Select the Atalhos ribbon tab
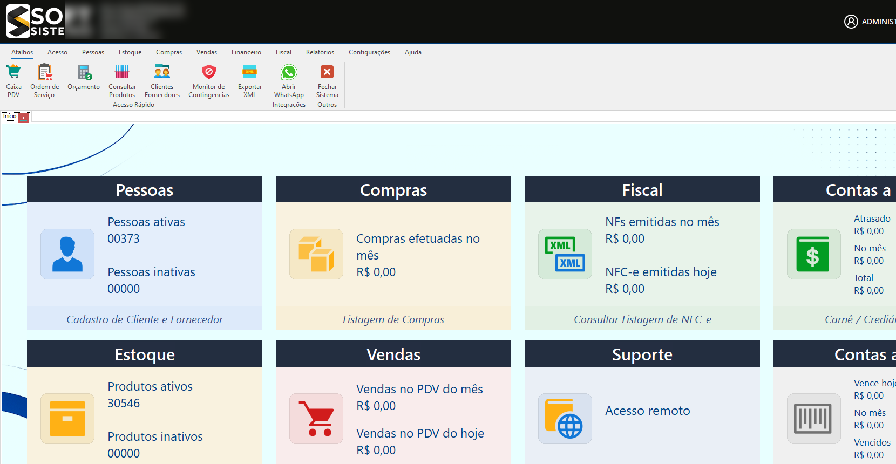Screen dimensions: 896x464 (x=22, y=52)
